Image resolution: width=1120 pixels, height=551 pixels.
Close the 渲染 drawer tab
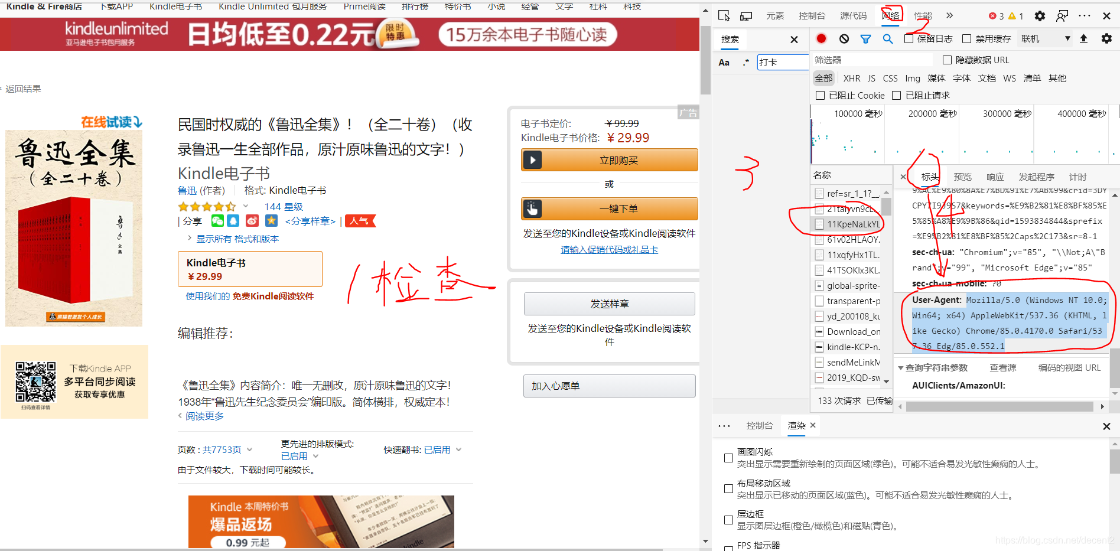coord(813,425)
